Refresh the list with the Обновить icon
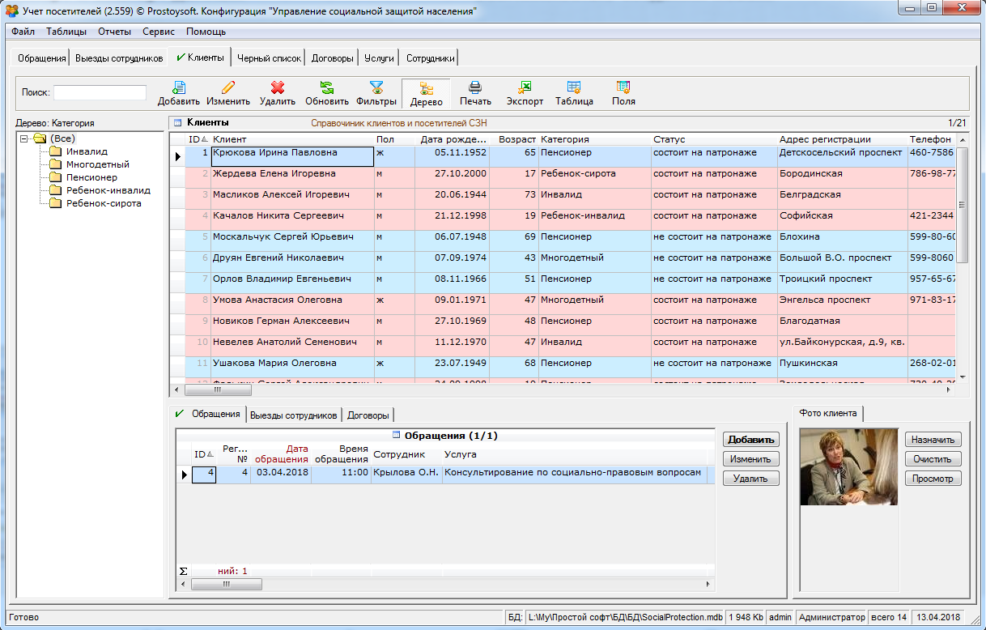This screenshot has height=630, width=986. coord(326,87)
